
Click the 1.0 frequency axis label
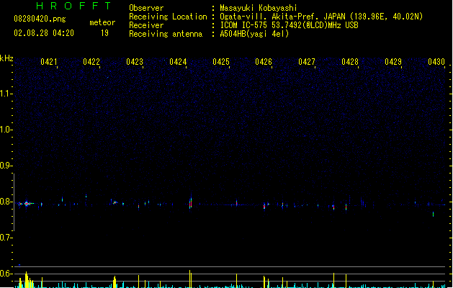pyautogui.click(x=5, y=130)
